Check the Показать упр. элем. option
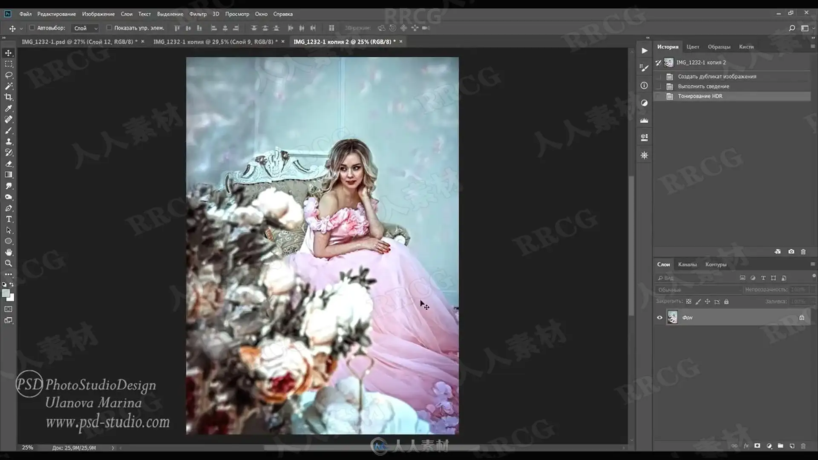Viewport: 818px width, 460px height. pos(109,28)
